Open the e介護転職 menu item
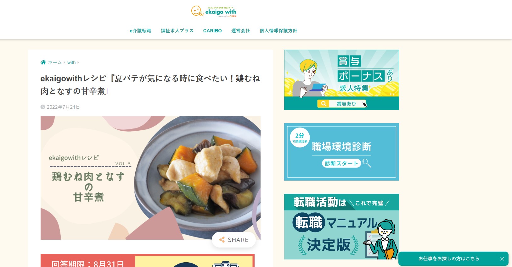This screenshot has height=267, width=512. [140, 31]
